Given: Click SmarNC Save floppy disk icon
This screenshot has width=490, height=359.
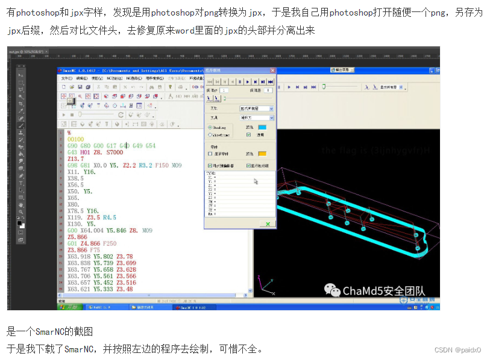Looking at the screenshot, I should 80,87.
